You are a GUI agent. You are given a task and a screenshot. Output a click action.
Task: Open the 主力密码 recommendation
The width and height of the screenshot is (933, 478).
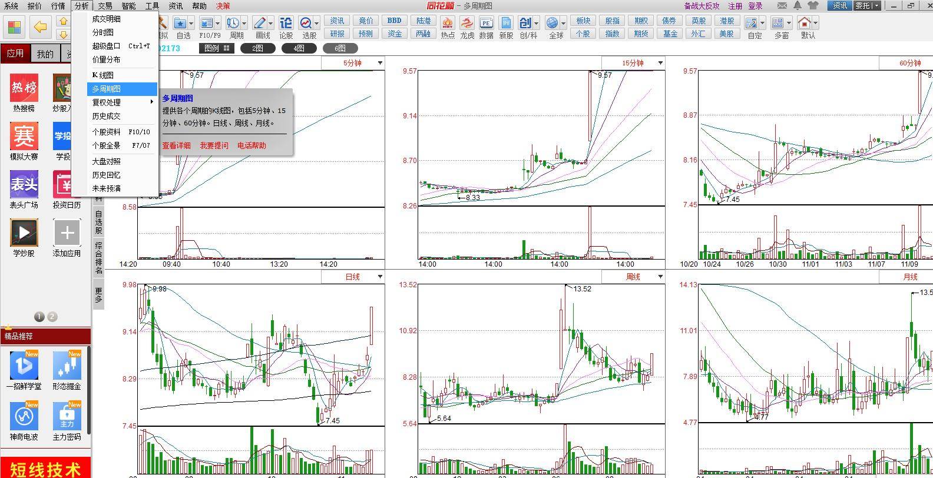click(x=67, y=416)
